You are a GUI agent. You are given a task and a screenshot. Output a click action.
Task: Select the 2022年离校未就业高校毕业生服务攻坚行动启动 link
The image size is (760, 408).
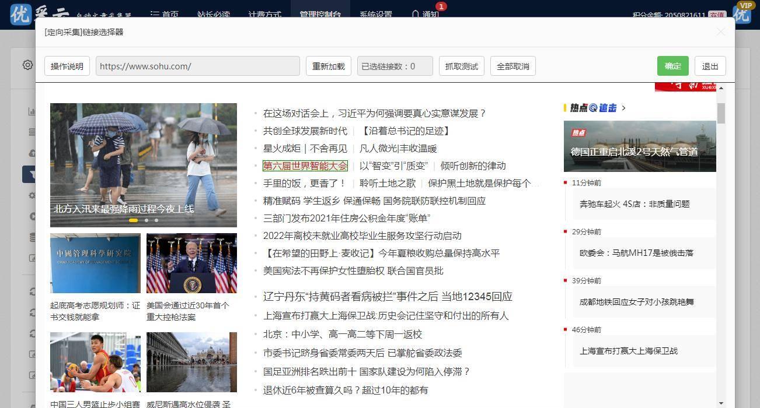click(362, 235)
